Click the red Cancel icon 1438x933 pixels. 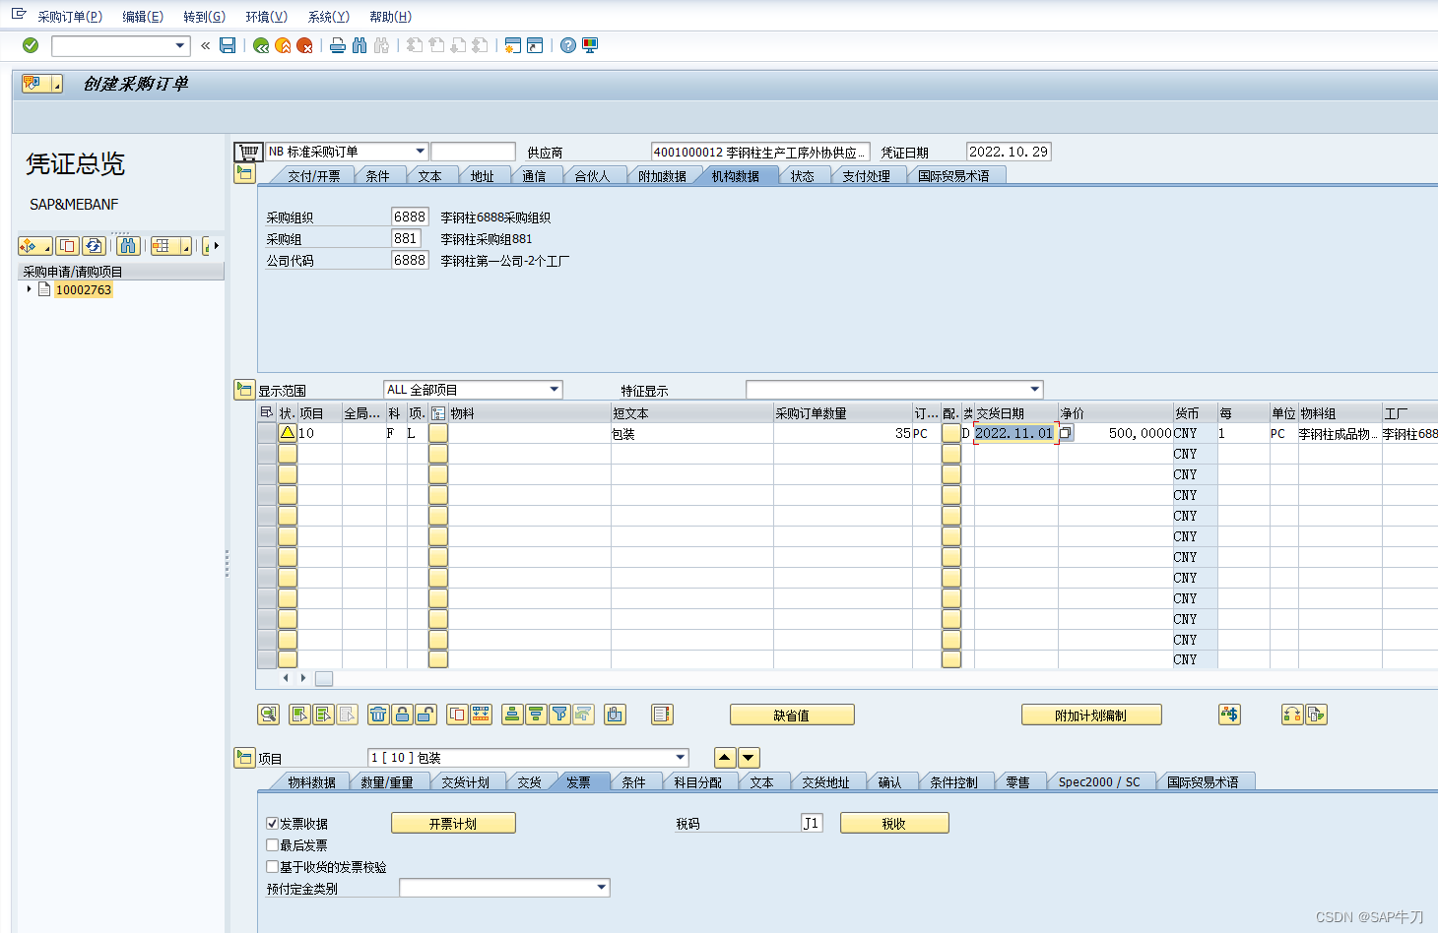pyautogui.click(x=304, y=45)
